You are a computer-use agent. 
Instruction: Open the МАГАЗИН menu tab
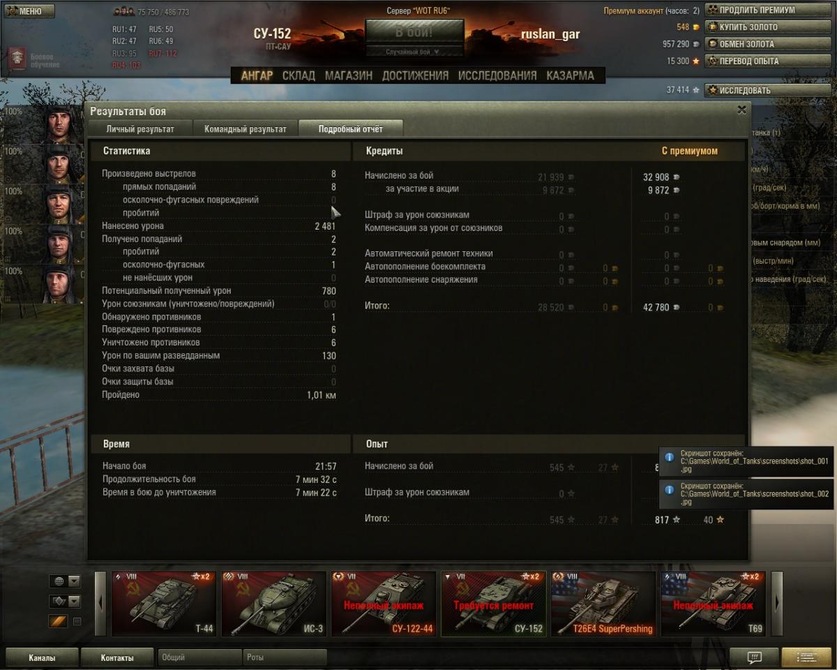pyautogui.click(x=348, y=75)
